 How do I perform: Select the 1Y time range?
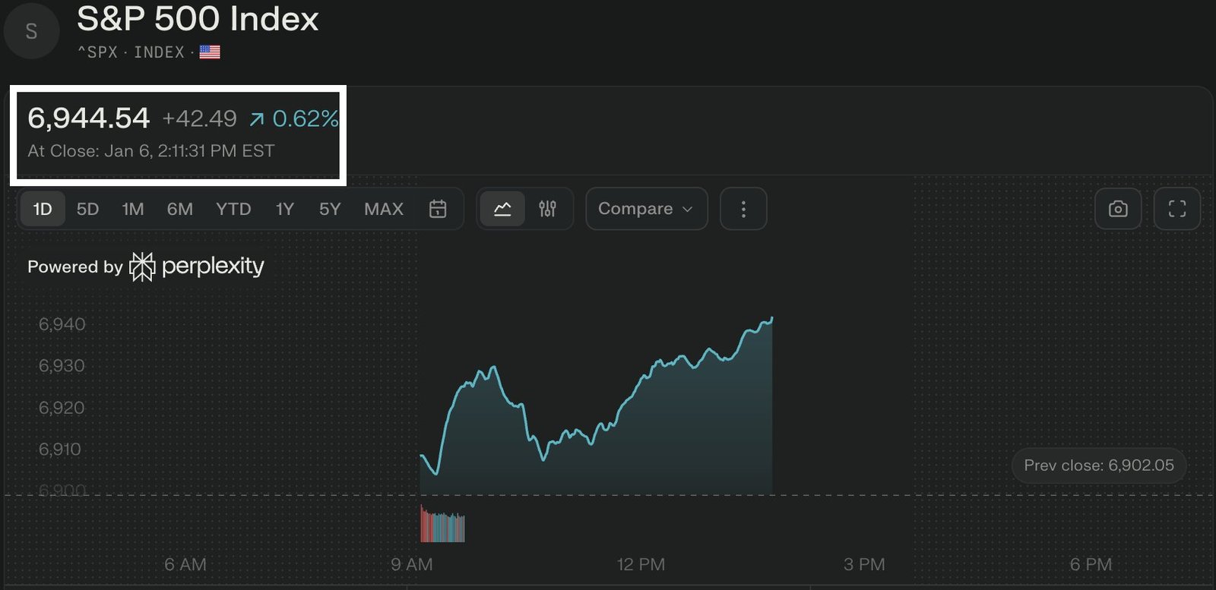click(x=284, y=209)
